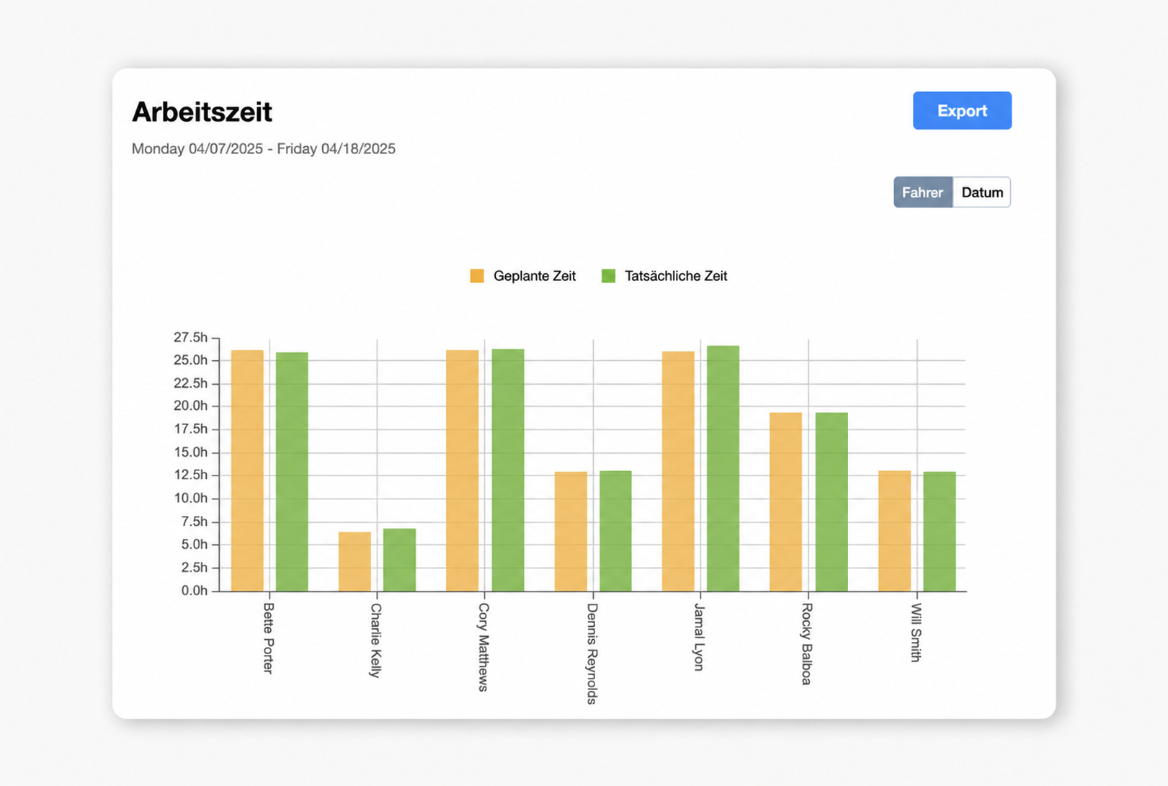This screenshot has height=786, width=1168.
Task: Click Charlie Kelly's green actual bar
Action: click(399, 561)
